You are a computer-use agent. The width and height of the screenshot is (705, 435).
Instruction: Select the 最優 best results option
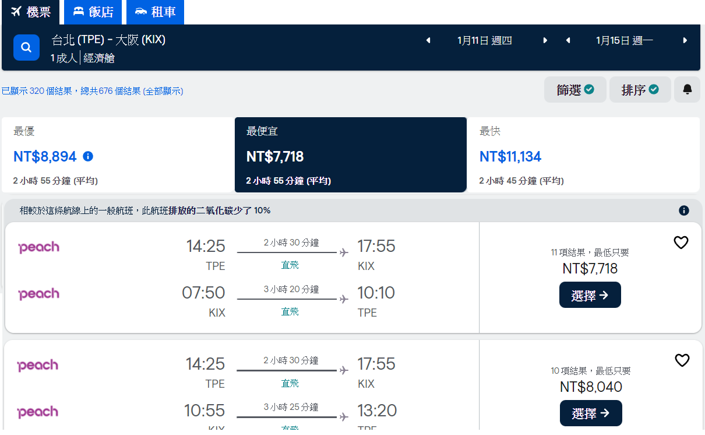tap(118, 155)
